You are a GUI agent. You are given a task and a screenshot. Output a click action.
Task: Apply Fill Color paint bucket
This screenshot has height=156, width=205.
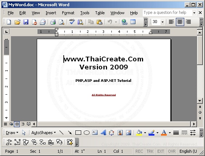pos(139,133)
